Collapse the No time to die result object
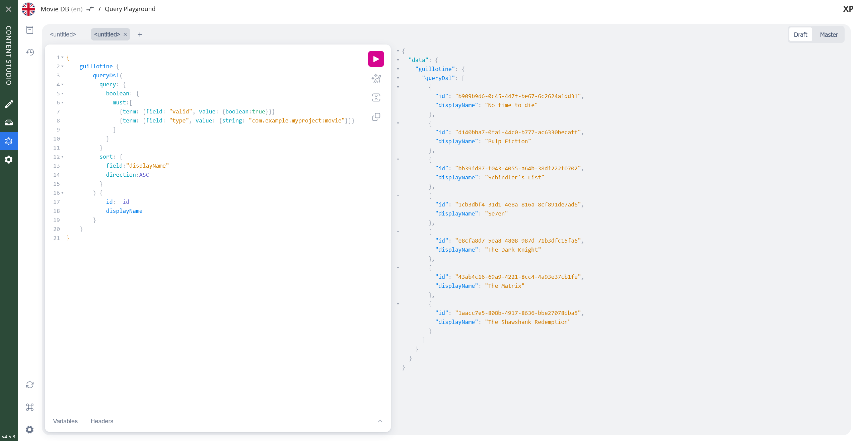857x441 pixels. click(398, 87)
